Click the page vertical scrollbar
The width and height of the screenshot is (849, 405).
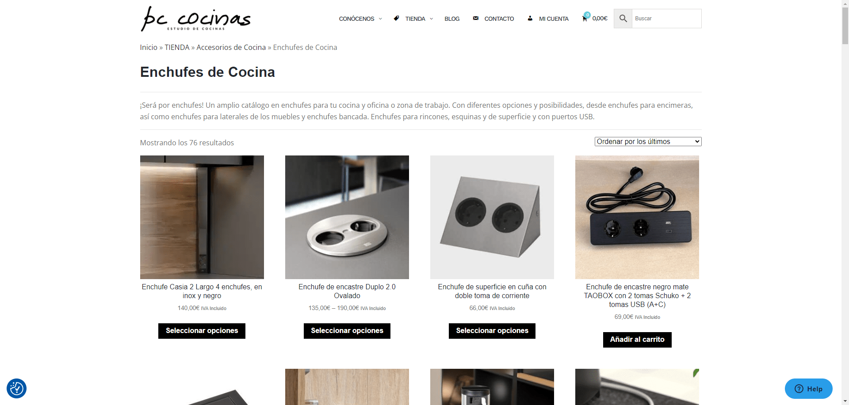click(845, 202)
